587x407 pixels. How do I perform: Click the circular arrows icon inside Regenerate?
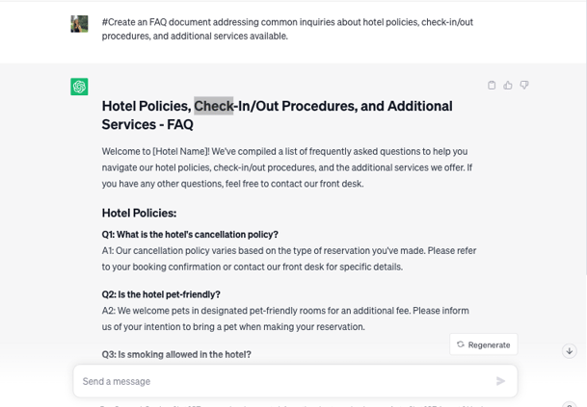[461, 344]
